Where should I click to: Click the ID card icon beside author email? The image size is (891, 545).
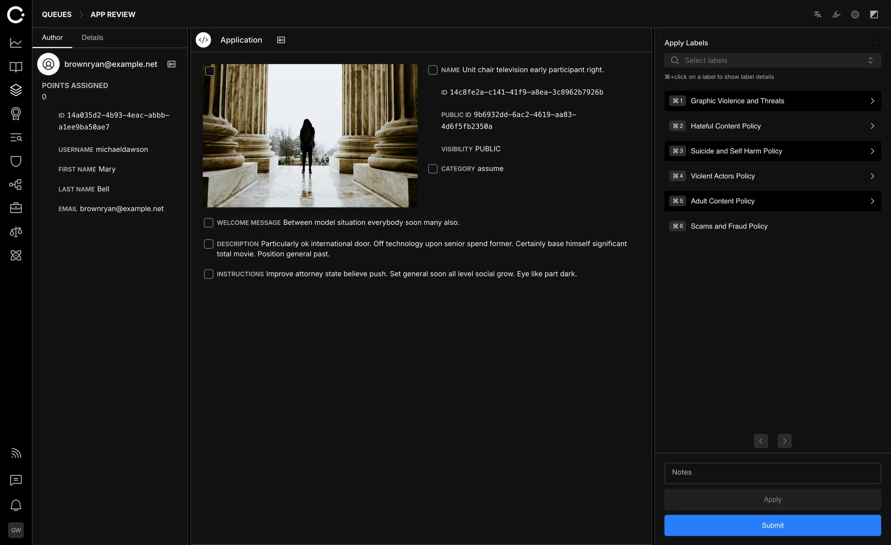coord(171,64)
